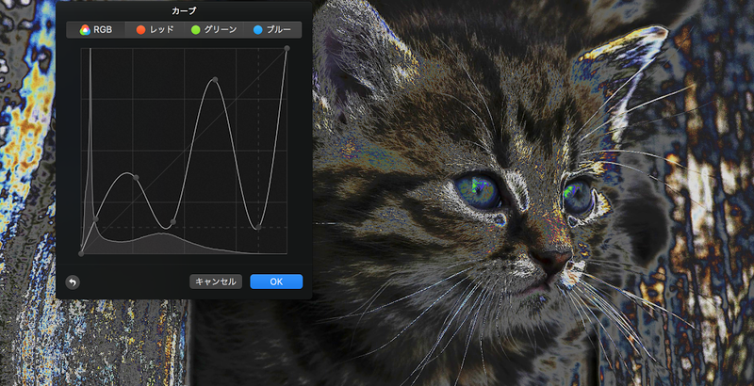Click the blue circle icon for ブルー
The width and height of the screenshot is (754, 386).
point(257,30)
